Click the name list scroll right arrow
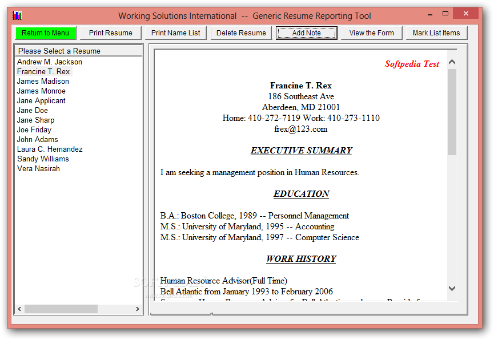Screen dimensions: 494x340 (x=138, y=309)
